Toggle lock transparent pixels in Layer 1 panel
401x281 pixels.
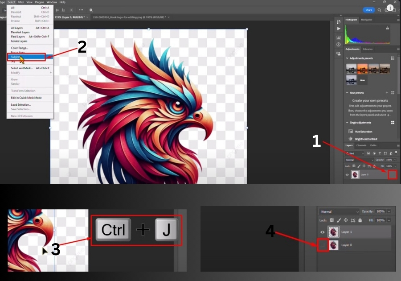pos(331,220)
